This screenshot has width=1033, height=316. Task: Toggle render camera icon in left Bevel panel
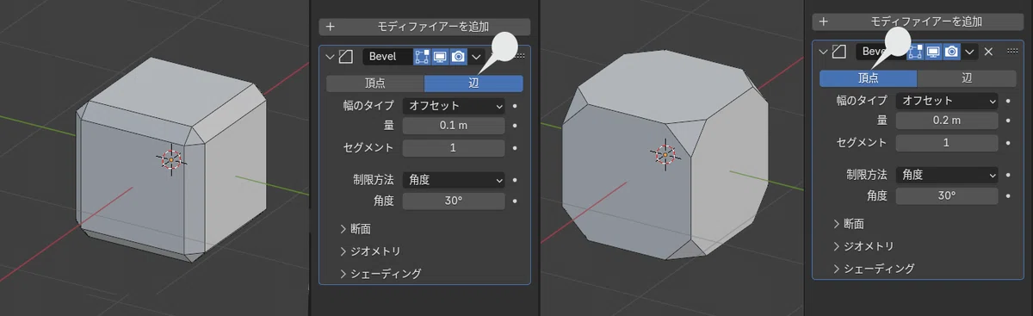click(x=458, y=57)
